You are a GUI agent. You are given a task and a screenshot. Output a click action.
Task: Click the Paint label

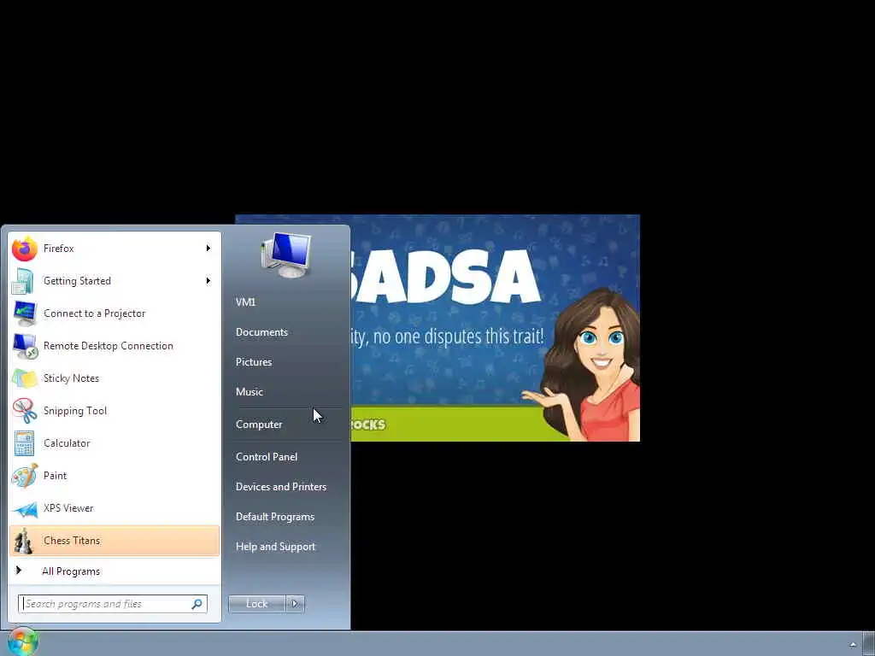tap(55, 476)
